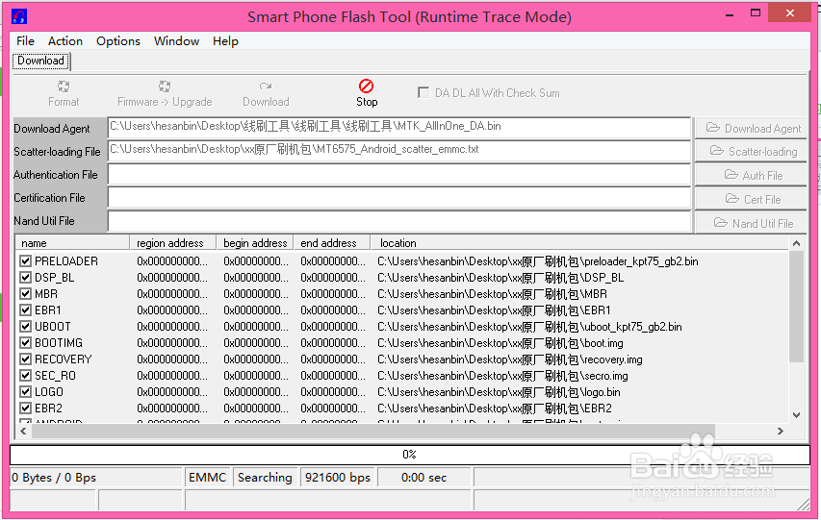
Task: Click the Searching status bar cell
Action: (x=265, y=477)
